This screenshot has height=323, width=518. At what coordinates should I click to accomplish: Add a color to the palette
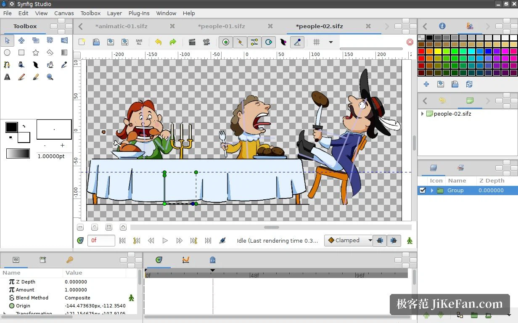[426, 84]
